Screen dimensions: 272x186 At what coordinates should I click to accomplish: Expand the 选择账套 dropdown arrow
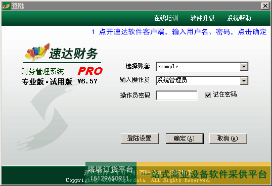(244, 67)
